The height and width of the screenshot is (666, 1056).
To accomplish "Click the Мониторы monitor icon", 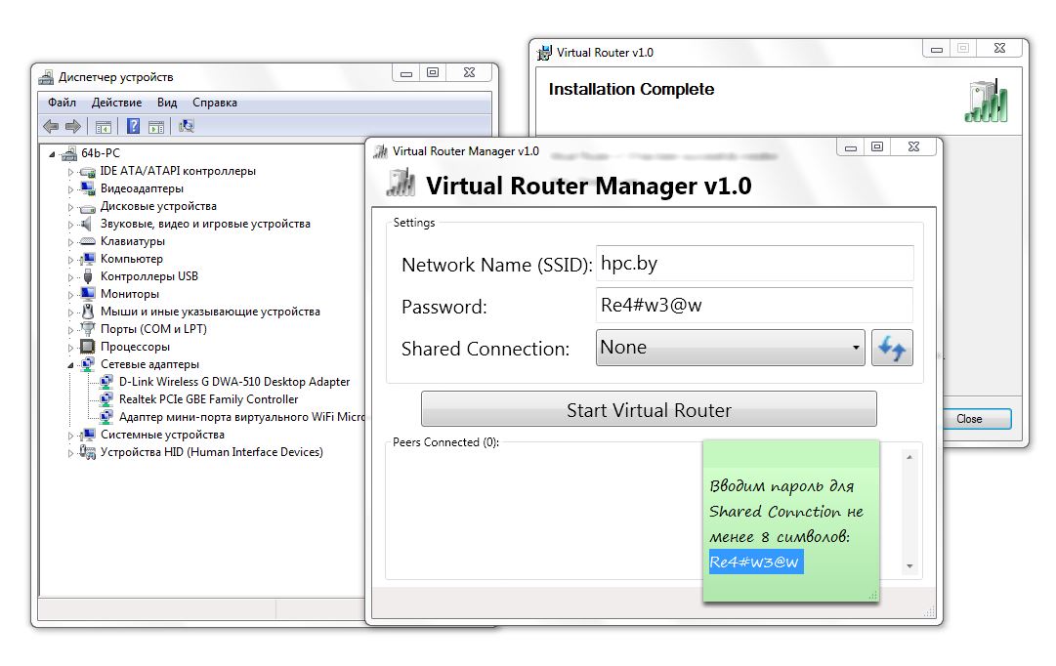I will pos(88,294).
